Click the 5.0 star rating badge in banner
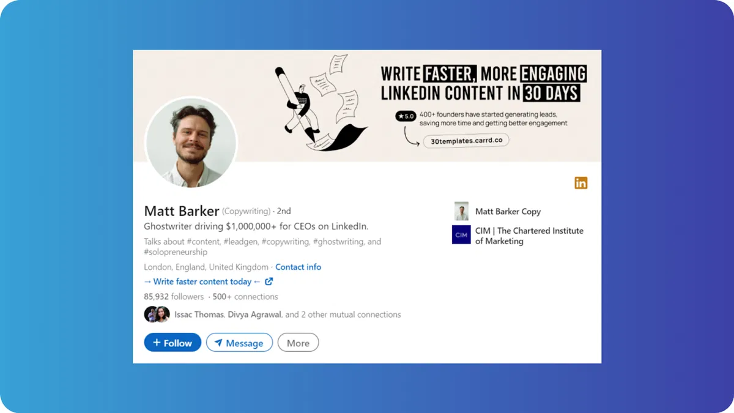The image size is (734, 413). (x=406, y=116)
